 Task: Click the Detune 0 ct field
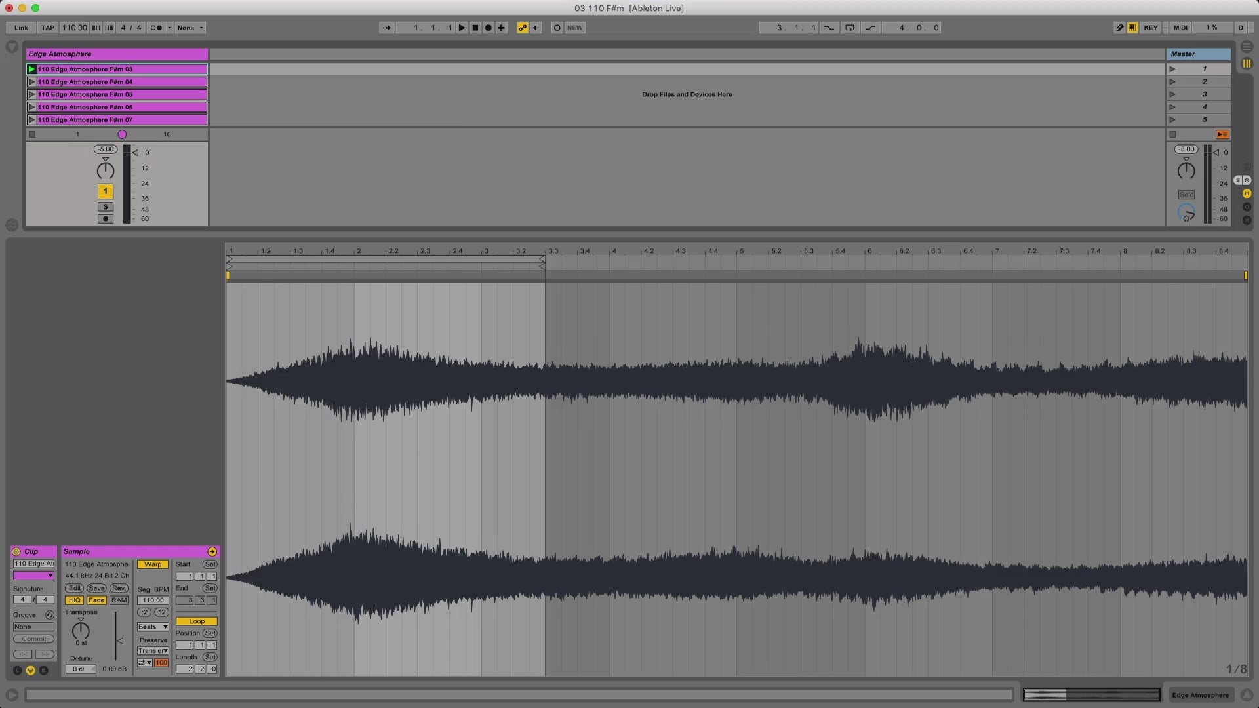pyautogui.click(x=81, y=669)
